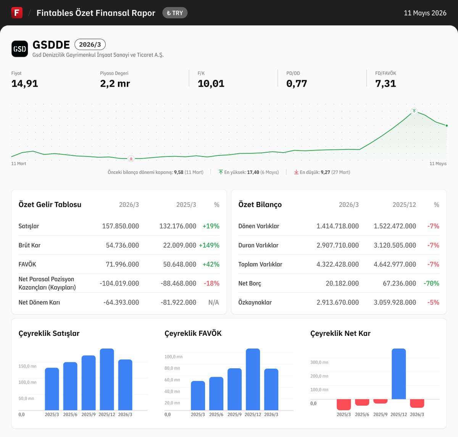The image size is (458, 437).
Task: Click the 2026/3 bar in Çeyreklik FAVÖK
Action: [x=271, y=389]
